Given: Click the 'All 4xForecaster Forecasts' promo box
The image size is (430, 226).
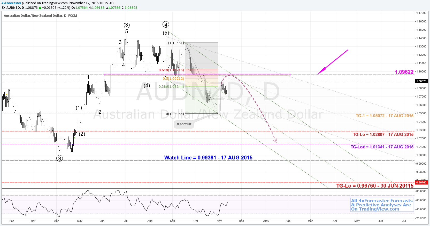Looking at the screenshot, I should tap(382, 205).
